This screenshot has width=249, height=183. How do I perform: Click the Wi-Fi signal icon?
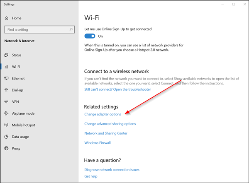click(7, 67)
